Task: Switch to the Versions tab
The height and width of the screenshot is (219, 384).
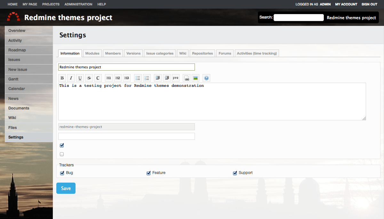Action: pos(133,53)
